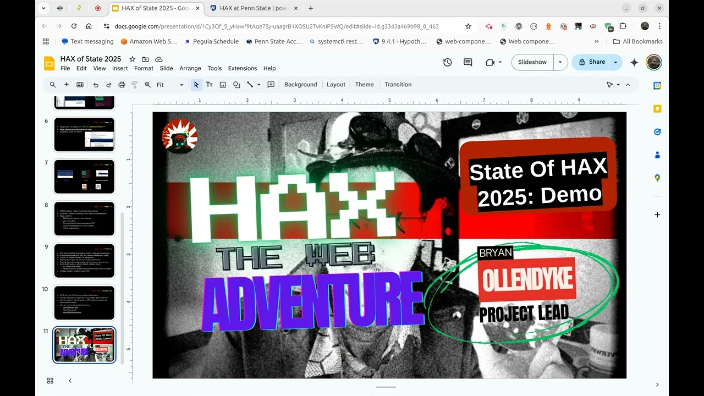Viewport: 704px width, 396px height.
Task: Open Chrome tab search dropdown
Action: tap(44, 8)
